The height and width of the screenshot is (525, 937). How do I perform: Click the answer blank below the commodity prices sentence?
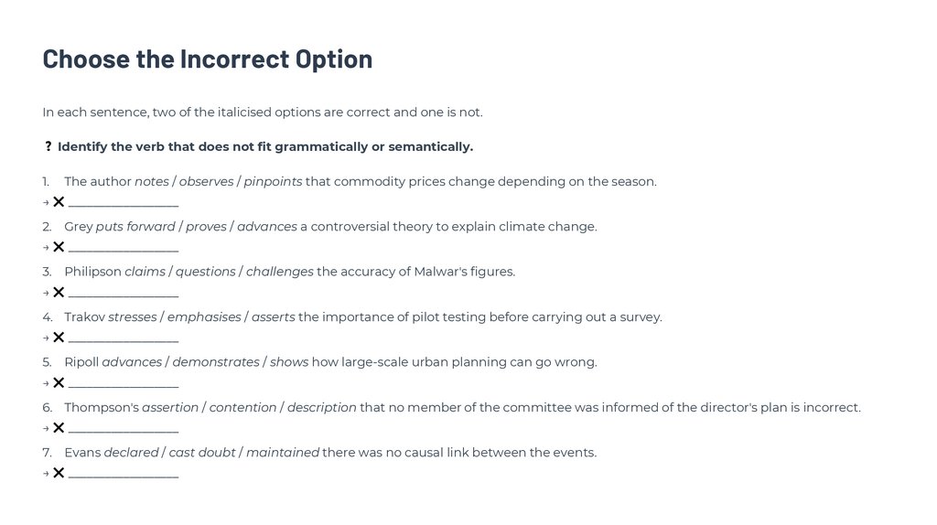124,204
